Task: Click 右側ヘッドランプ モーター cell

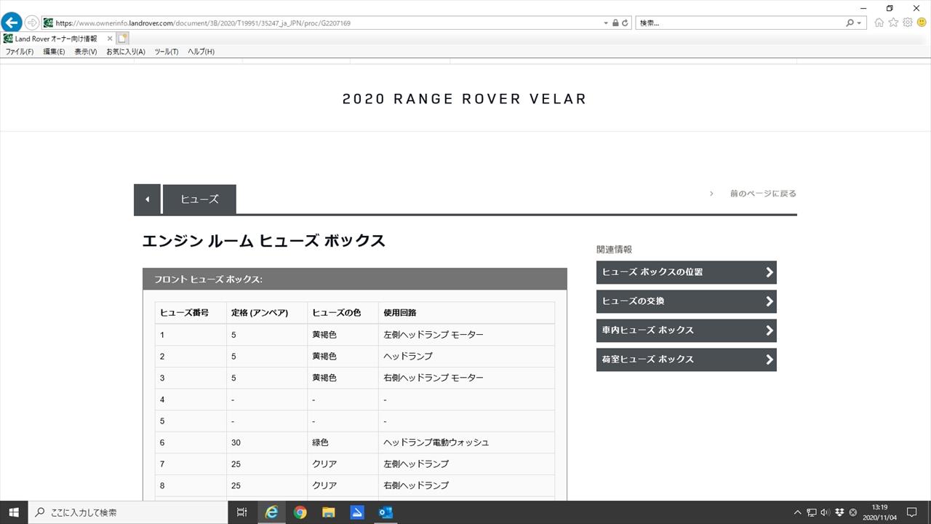Action: pos(466,378)
